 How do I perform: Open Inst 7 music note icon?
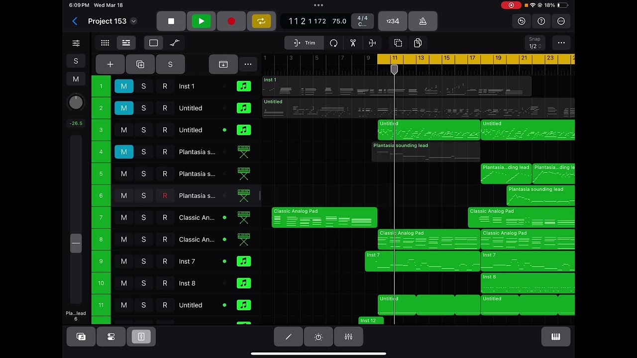point(243,261)
